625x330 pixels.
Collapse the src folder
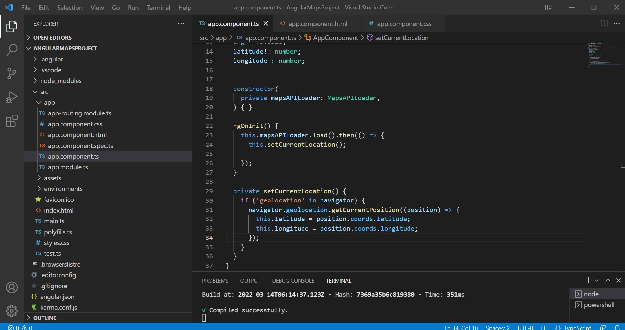(44, 92)
